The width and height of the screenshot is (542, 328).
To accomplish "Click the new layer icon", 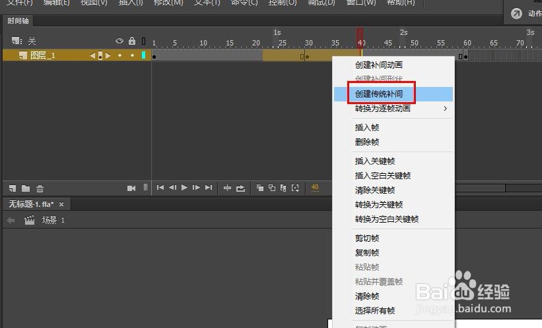I will click(13, 188).
